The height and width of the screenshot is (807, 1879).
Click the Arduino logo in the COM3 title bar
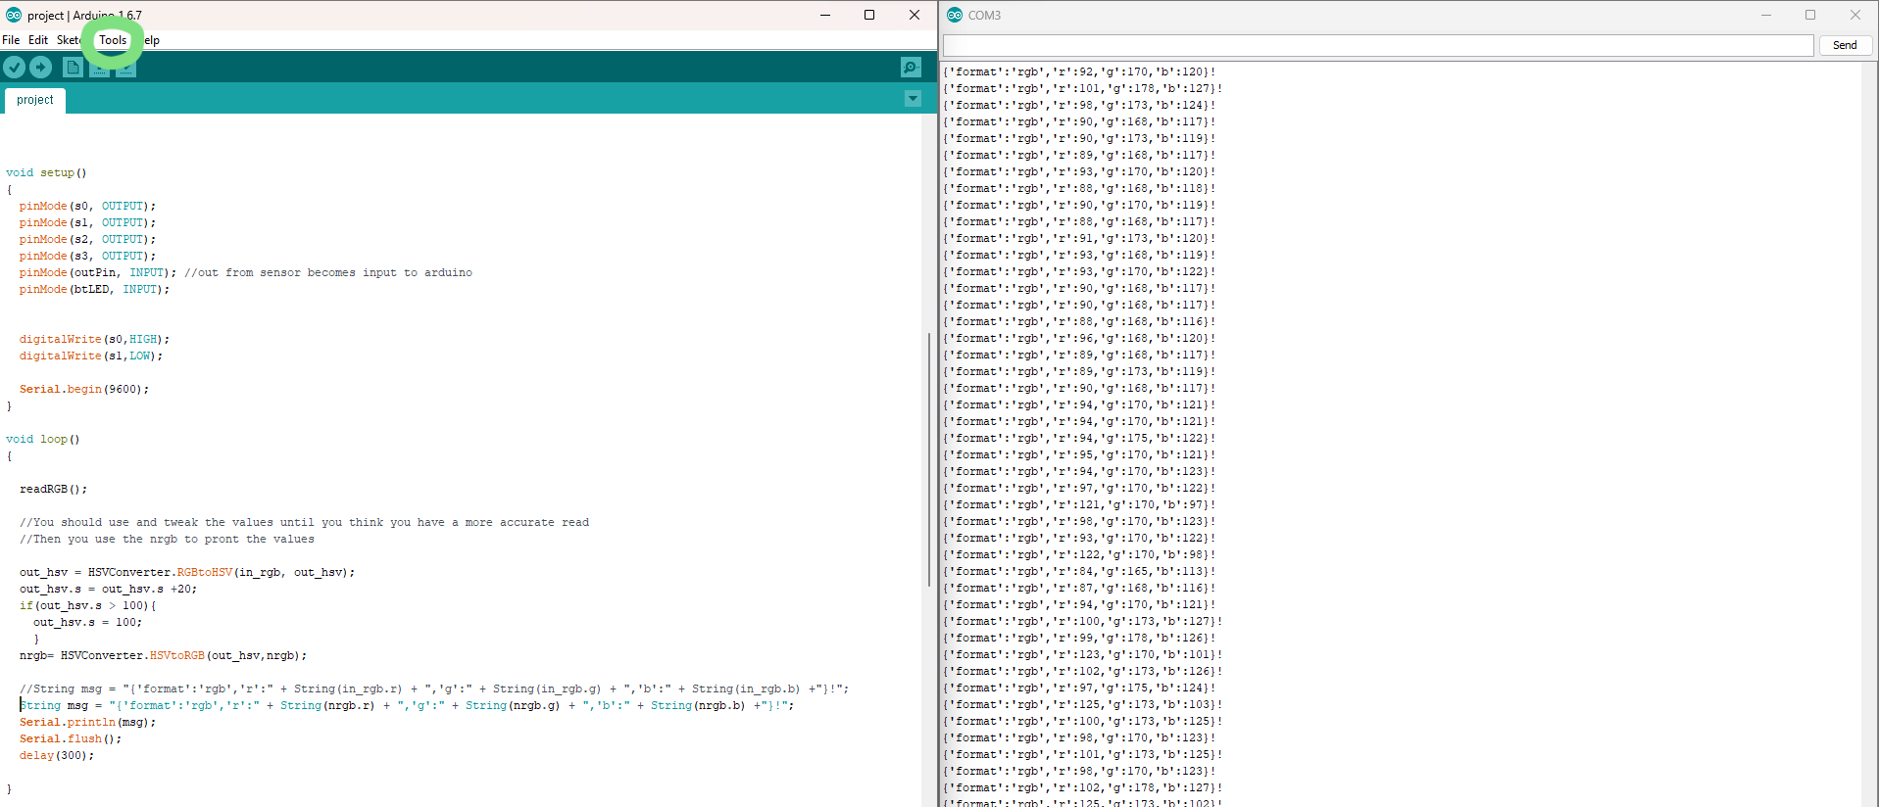[x=955, y=15]
